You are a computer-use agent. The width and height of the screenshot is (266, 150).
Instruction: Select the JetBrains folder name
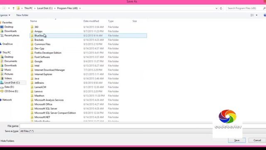39,83
